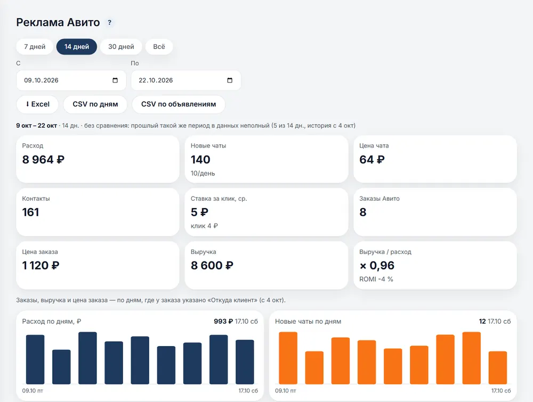Viewport: 533px width, 402px height.
Task: Export CSV по дням
Action: click(x=95, y=104)
